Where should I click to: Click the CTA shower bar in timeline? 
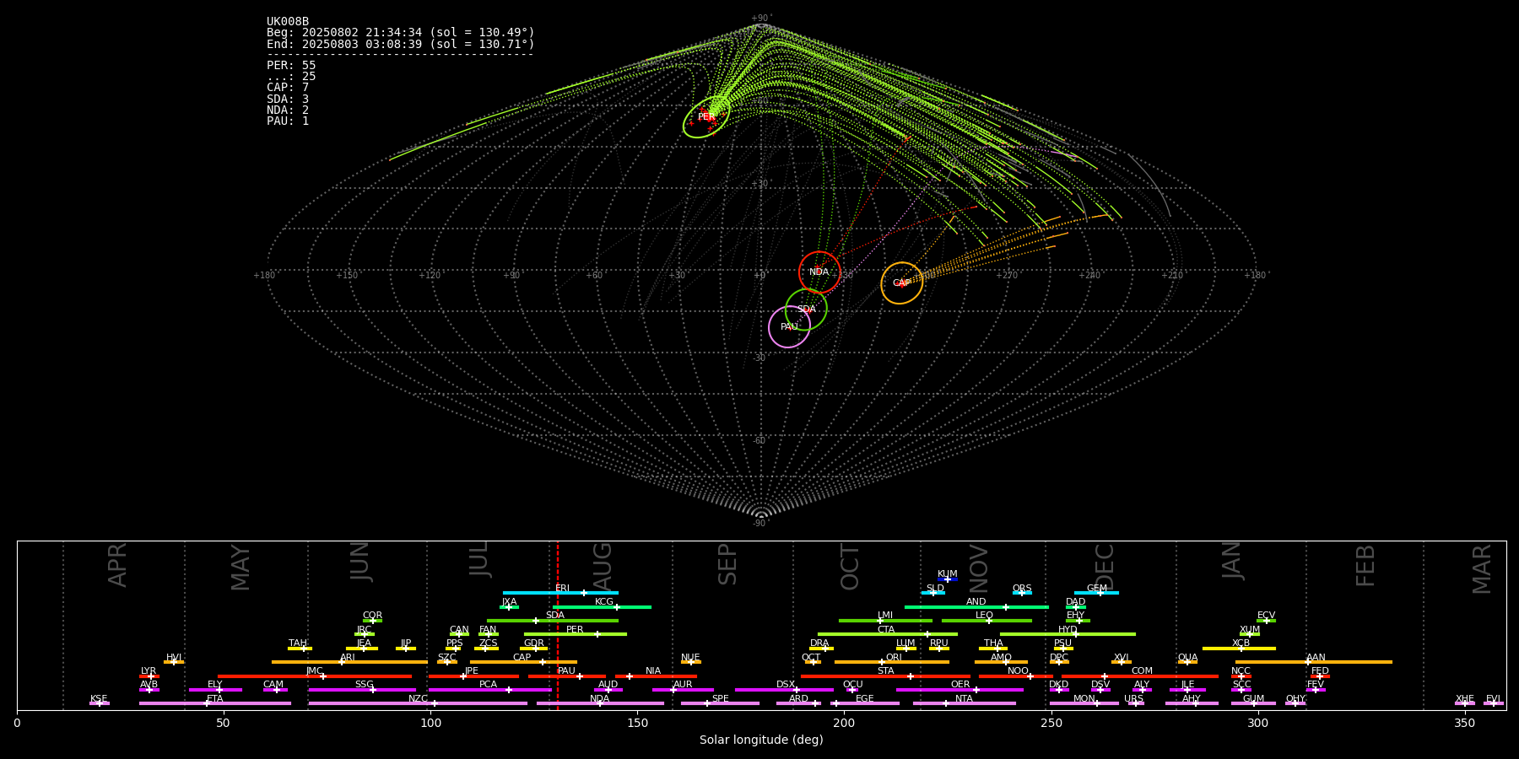coord(888,634)
